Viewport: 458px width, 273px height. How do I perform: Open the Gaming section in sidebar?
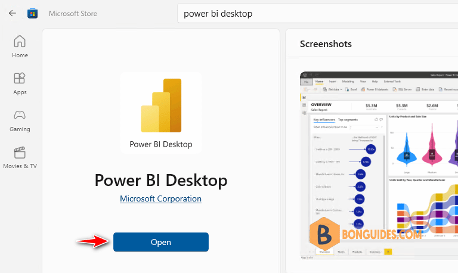point(20,120)
